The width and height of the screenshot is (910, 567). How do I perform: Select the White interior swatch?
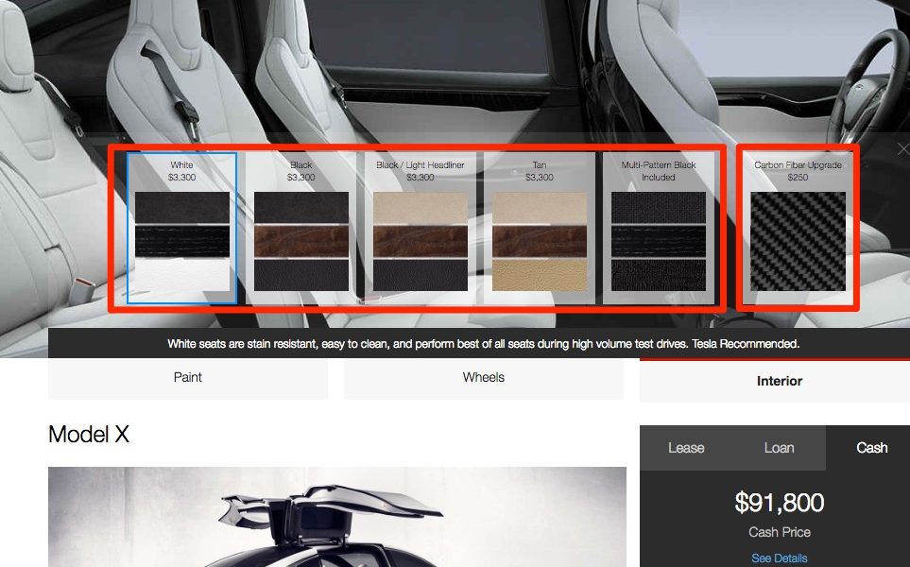[x=181, y=228]
